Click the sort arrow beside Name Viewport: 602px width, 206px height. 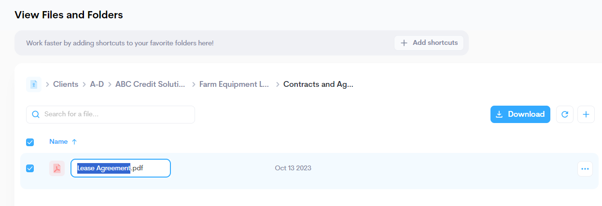(x=74, y=142)
